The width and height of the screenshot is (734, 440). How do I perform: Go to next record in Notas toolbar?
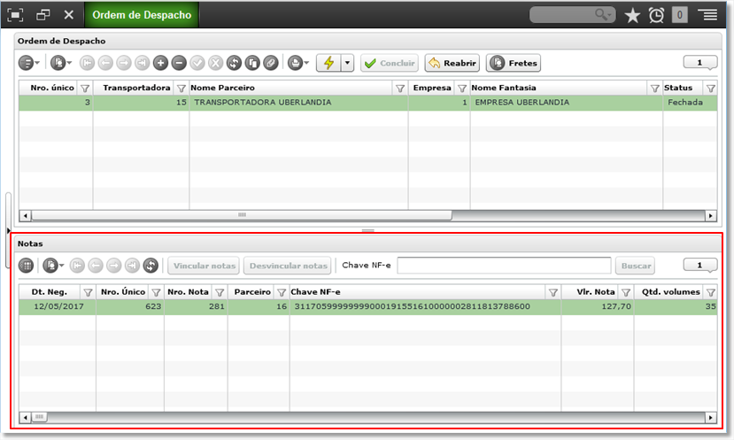pyautogui.click(x=113, y=266)
